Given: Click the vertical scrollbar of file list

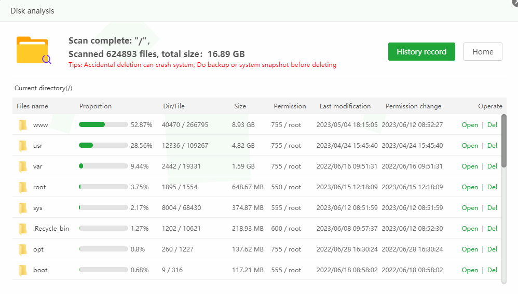Looking at the screenshot, I should pyautogui.click(x=503, y=142).
